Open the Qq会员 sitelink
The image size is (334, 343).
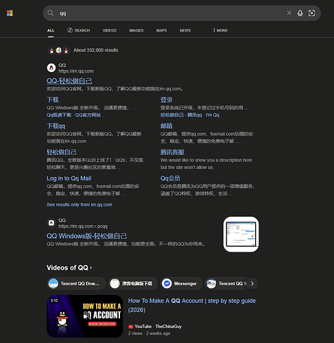coord(170,178)
